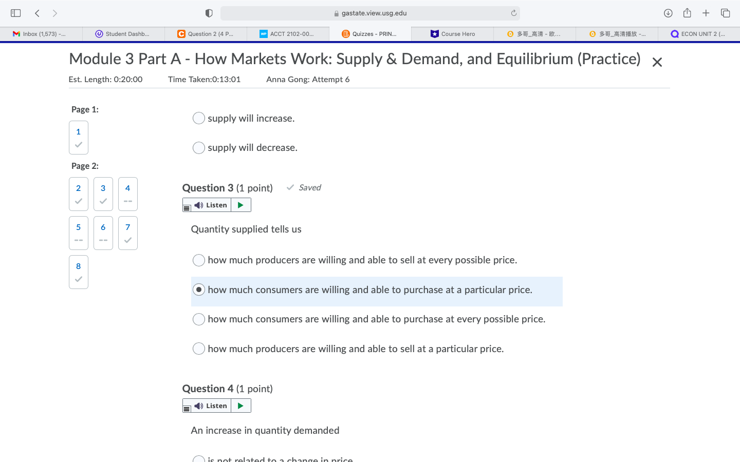Click the back navigation arrow
740x462 pixels.
pyautogui.click(x=36, y=13)
